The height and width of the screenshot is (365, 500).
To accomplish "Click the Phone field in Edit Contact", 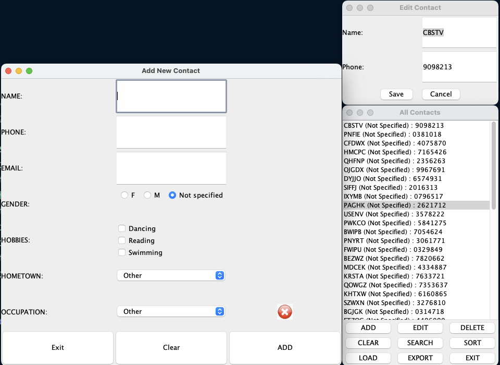I will [459, 67].
